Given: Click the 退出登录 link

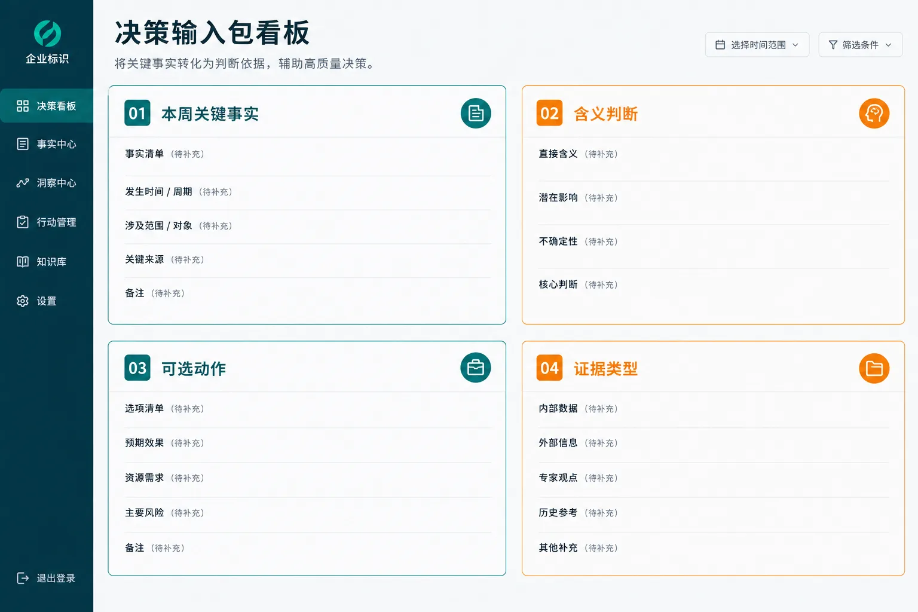Looking at the screenshot, I should pyautogui.click(x=47, y=578).
